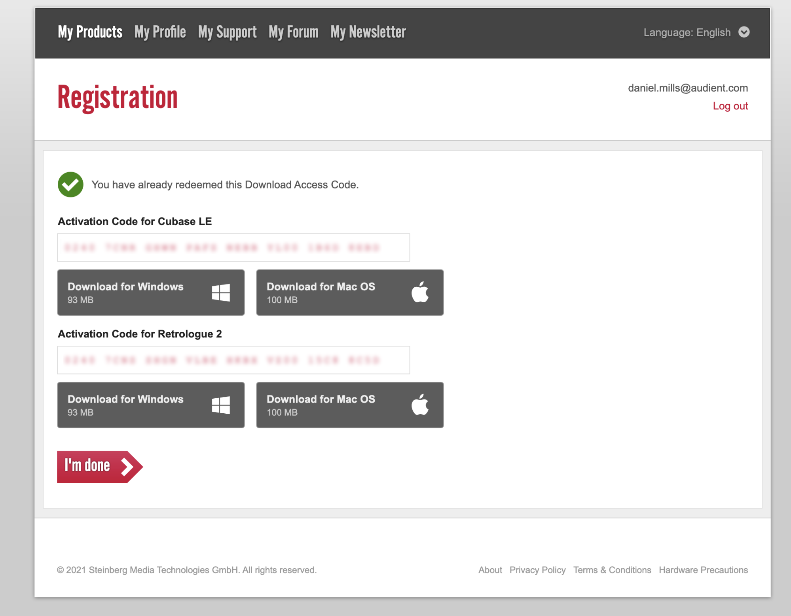Click the green checkmark confirmation icon

pyautogui.click(x=70, y=185)
